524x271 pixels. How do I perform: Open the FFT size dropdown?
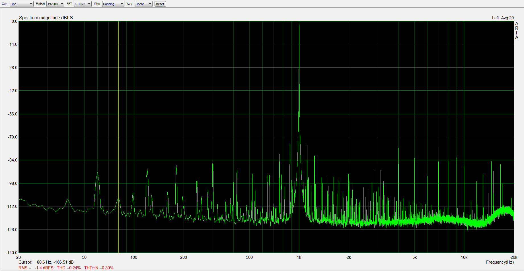(83, 4)
